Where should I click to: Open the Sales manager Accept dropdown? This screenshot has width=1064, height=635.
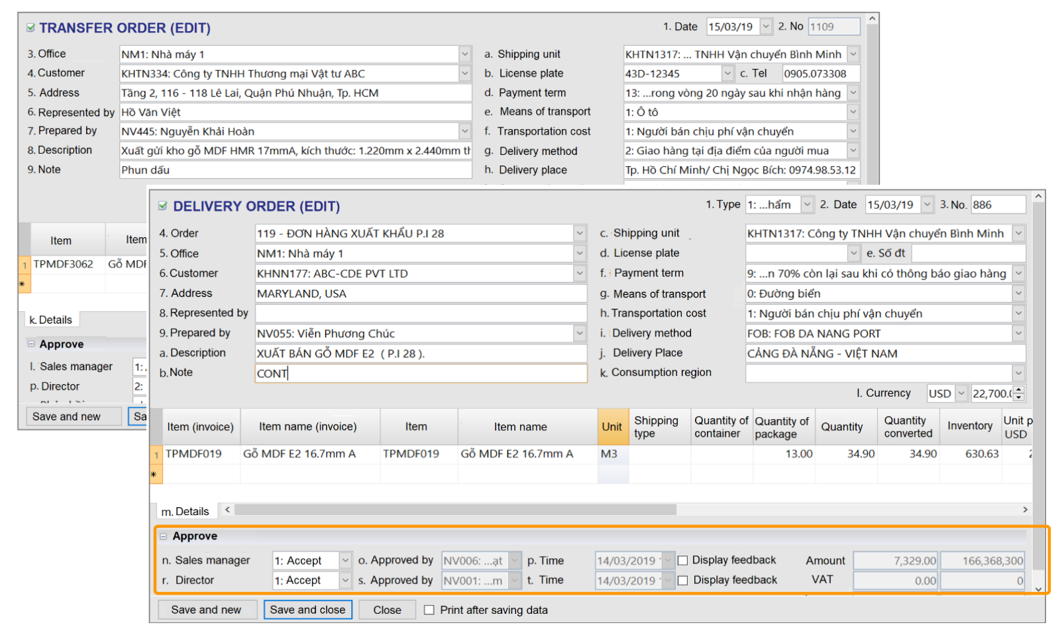(345, 561)
